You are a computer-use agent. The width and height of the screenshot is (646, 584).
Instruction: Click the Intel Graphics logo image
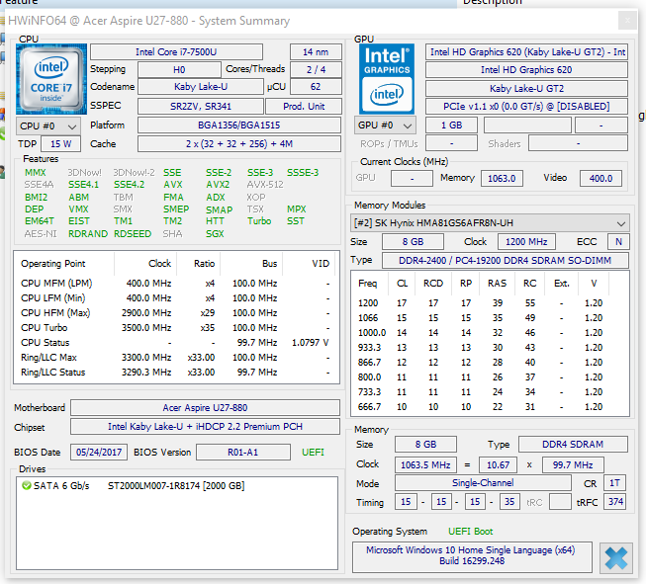387,79
